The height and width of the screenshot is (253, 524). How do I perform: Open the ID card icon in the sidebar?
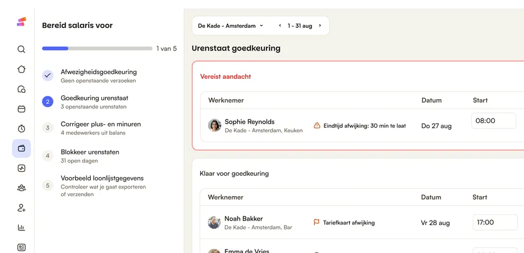[x=22, y=247]
